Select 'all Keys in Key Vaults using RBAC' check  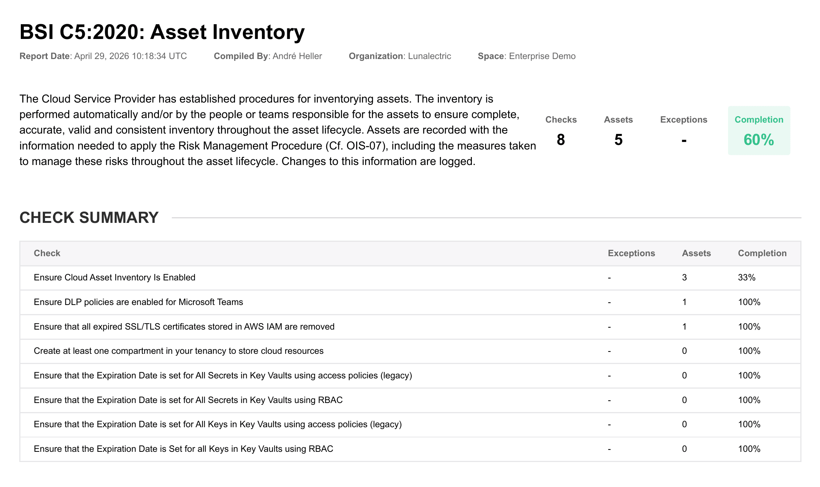click(x=410, y=449)
